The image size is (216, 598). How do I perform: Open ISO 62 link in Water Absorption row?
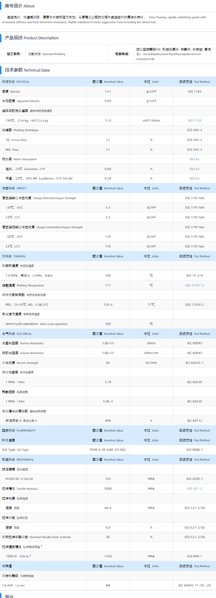pyautogui.click(x=194, y=159)
